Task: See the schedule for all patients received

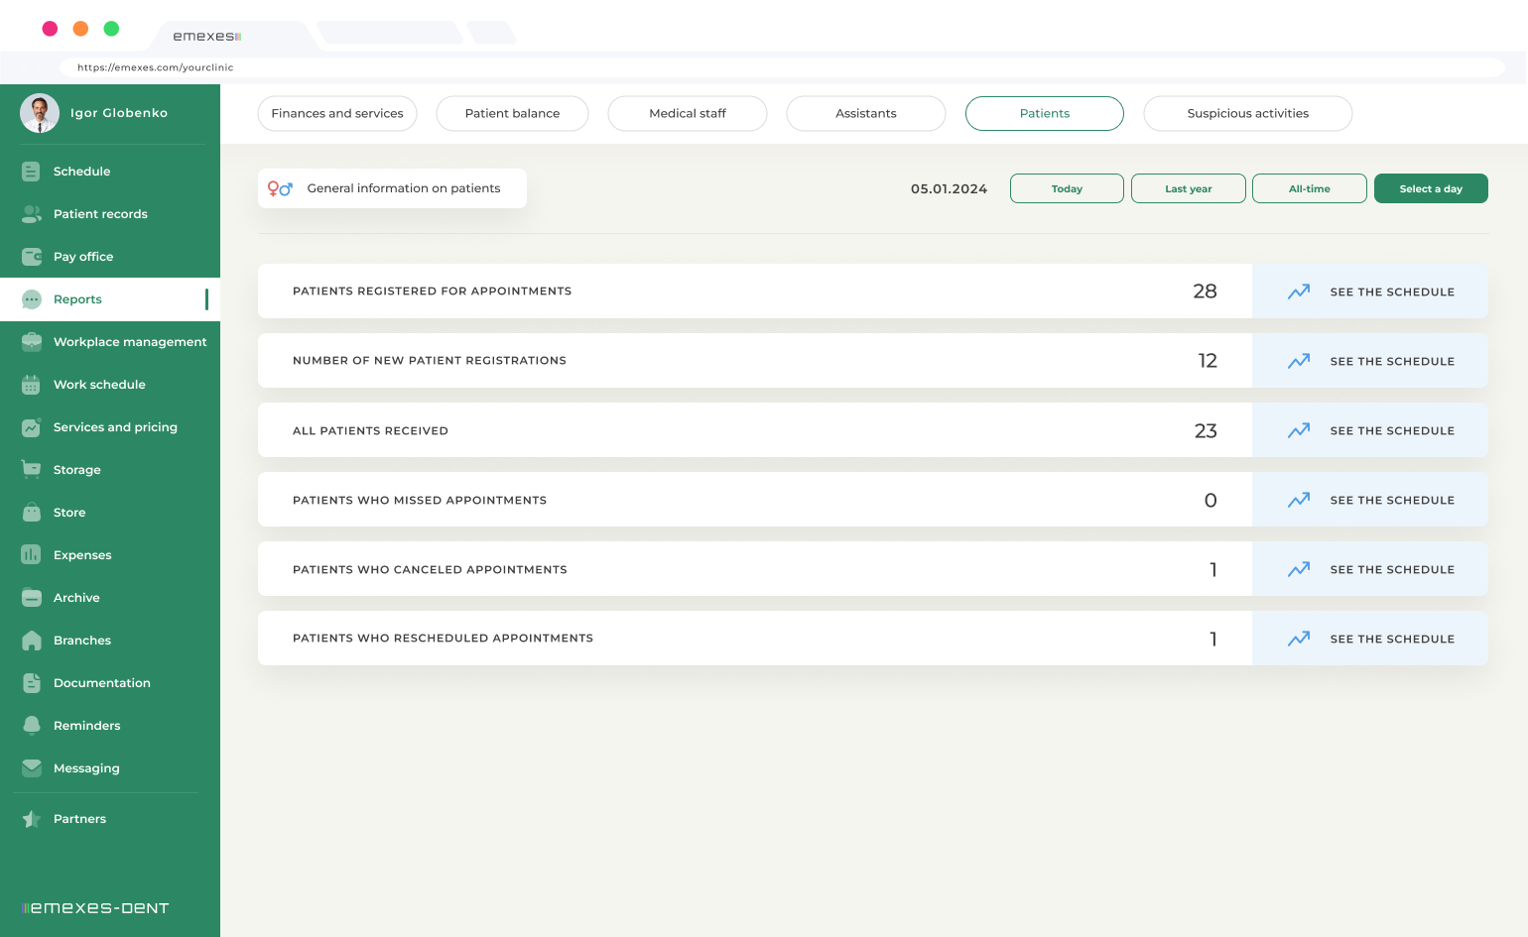Action: (1370, 430)
